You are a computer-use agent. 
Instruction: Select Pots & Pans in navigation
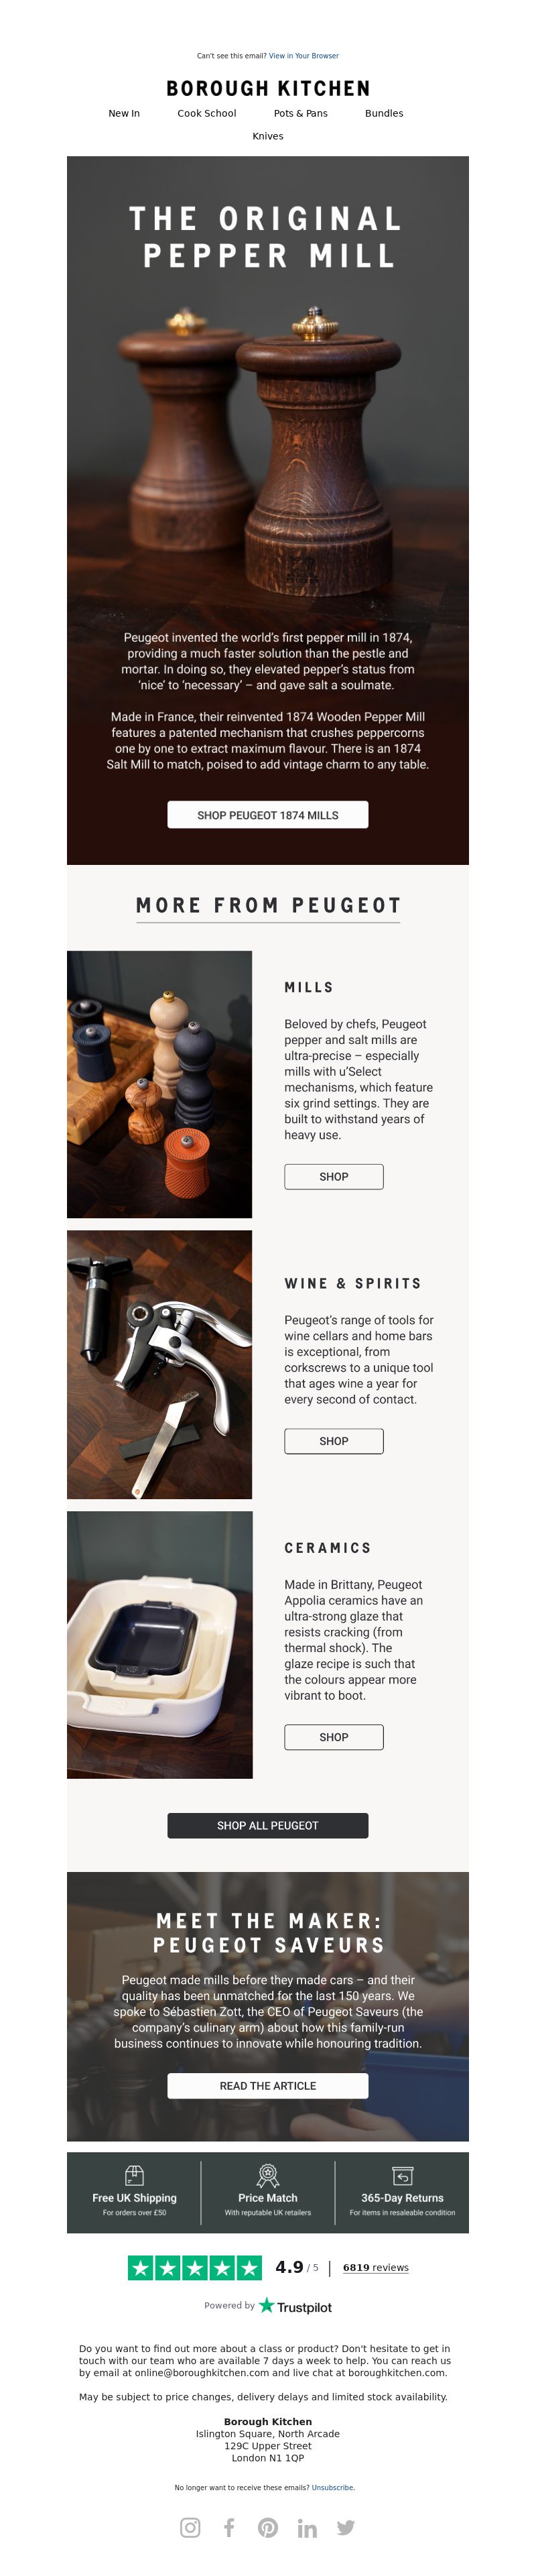click(301, 113)
